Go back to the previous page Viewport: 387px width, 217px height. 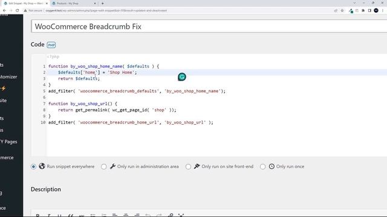point(4,11)
